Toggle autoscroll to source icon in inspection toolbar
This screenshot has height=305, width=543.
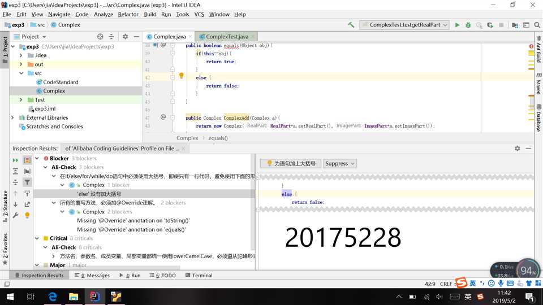(27, 193)
